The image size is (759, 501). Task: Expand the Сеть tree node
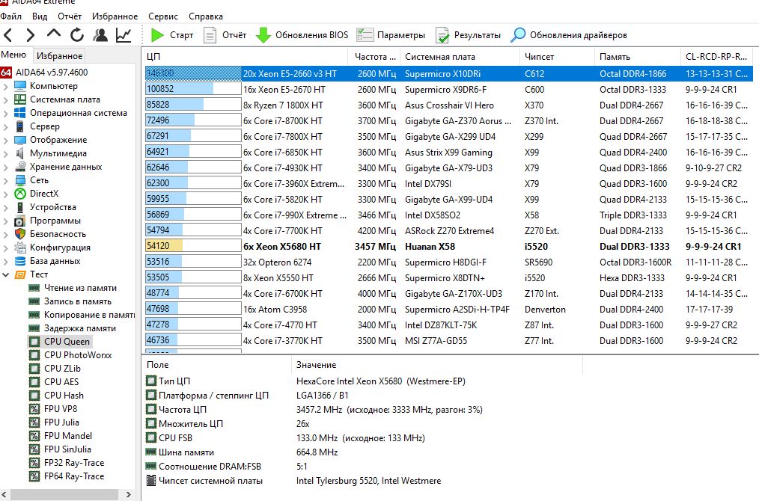(x=6, y=182)
